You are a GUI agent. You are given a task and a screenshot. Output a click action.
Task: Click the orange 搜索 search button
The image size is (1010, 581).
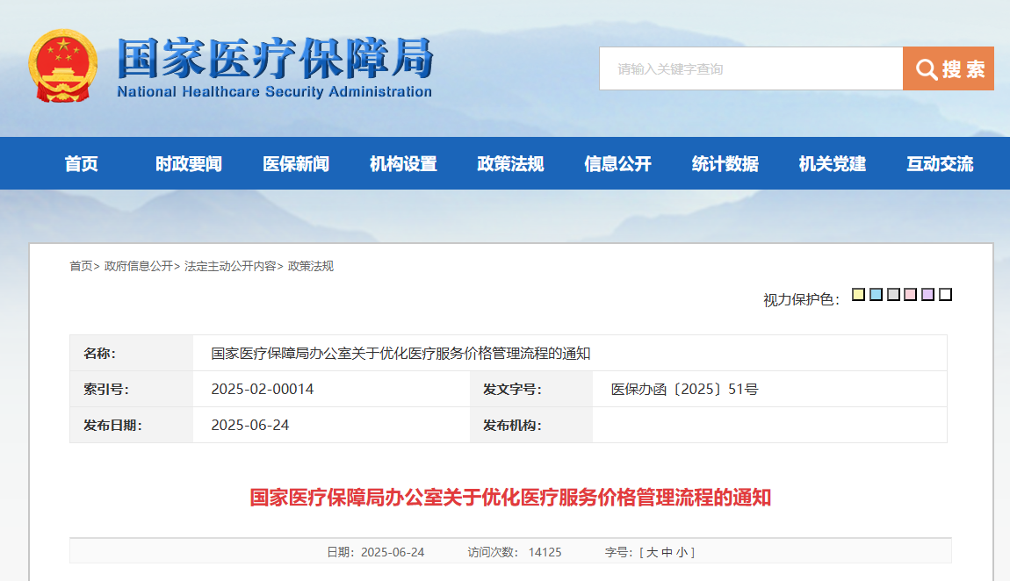(x=949, y=68)
